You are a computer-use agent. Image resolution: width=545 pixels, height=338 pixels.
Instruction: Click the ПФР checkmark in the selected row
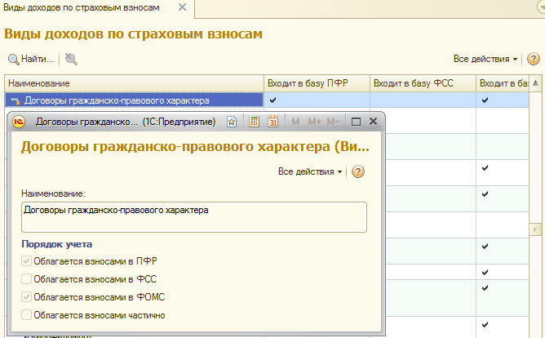pyautogui.click(x=272, y=100)
